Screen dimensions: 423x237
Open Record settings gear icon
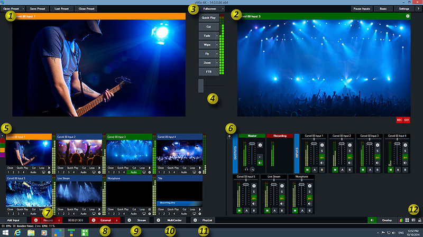(36, 219)
